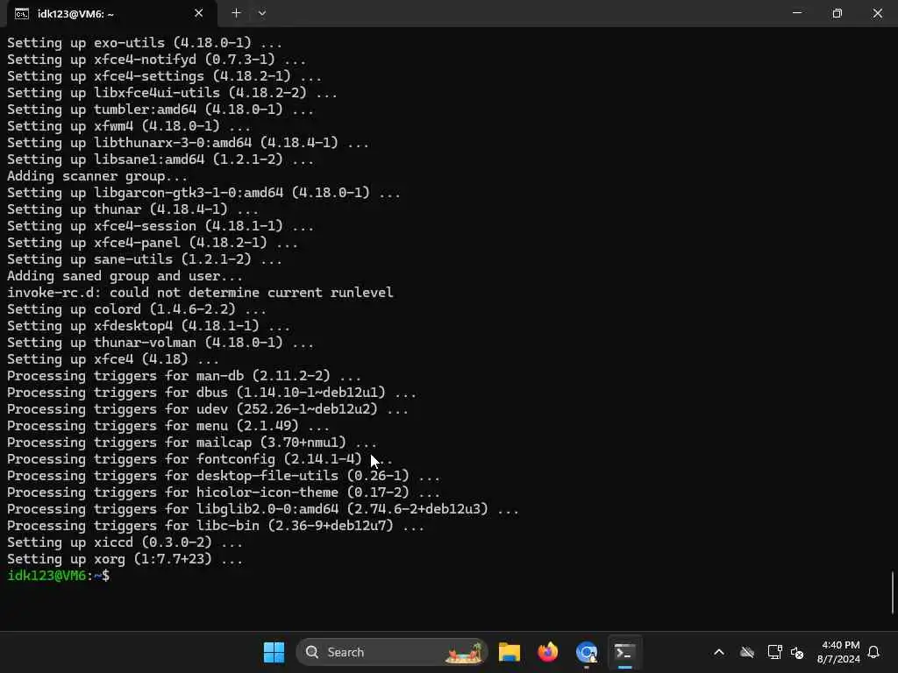Click the Terminal icon on taskbar
The image size is (898, 673).
click(624, 652)
